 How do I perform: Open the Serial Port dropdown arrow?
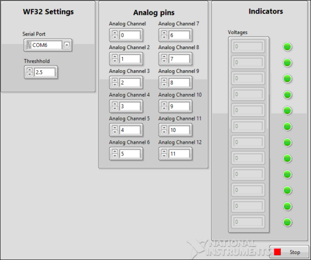pos(67,45)
